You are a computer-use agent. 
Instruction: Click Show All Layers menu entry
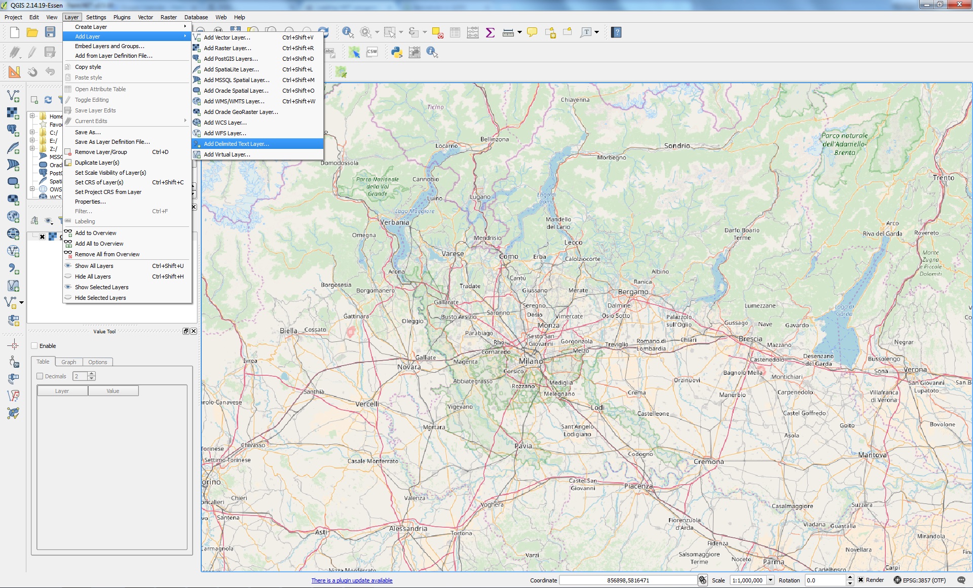(127, 266)
